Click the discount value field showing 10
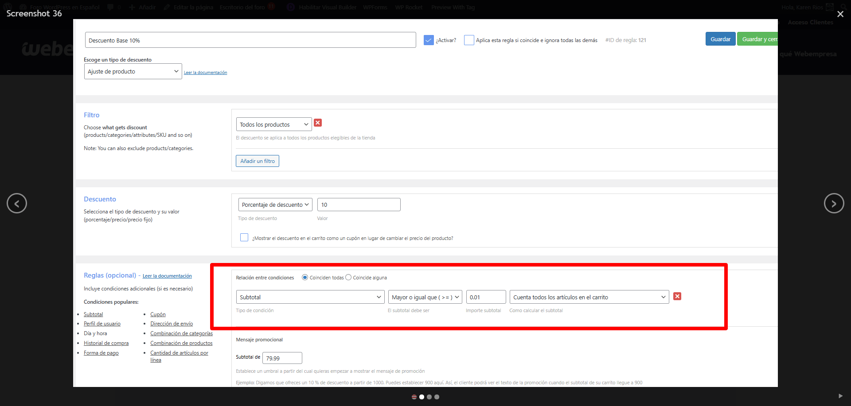This screenshot has height=406, width=851. tap(359, 205)
